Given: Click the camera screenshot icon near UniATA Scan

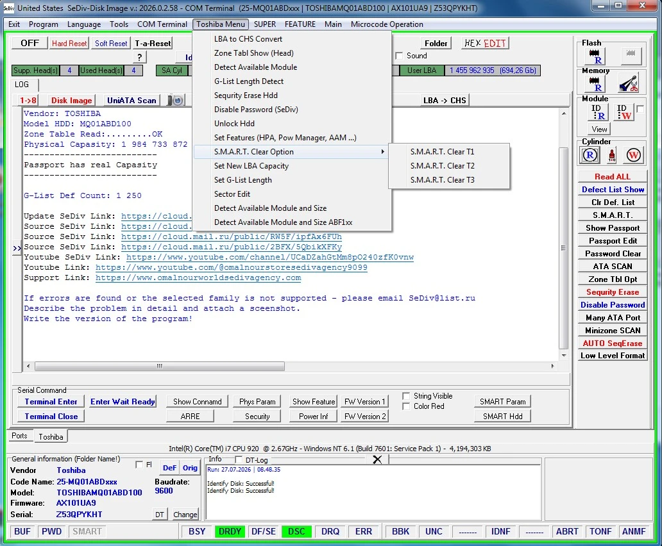Looking at the screenshot, I should [x=176, y=101].
